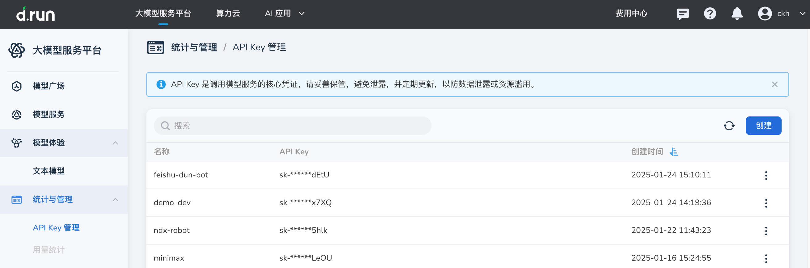
Task: Select 文本模型 in the sidebar
Action: coord(49,171)
